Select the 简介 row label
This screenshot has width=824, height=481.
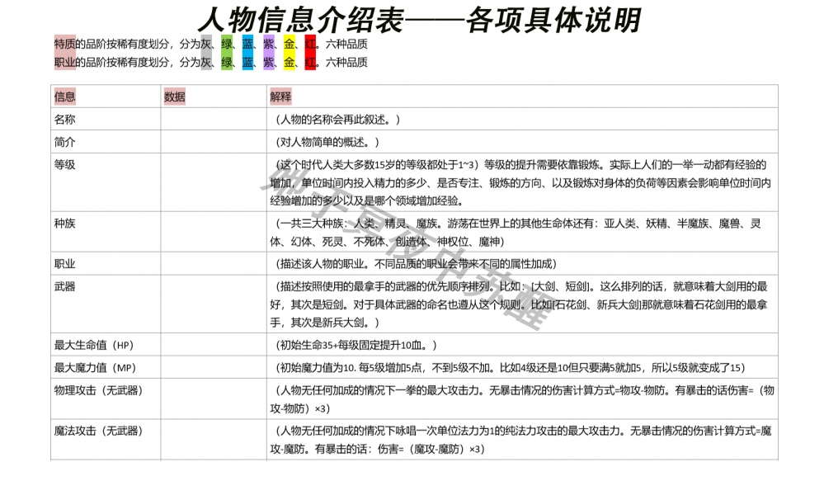(65, 142)
